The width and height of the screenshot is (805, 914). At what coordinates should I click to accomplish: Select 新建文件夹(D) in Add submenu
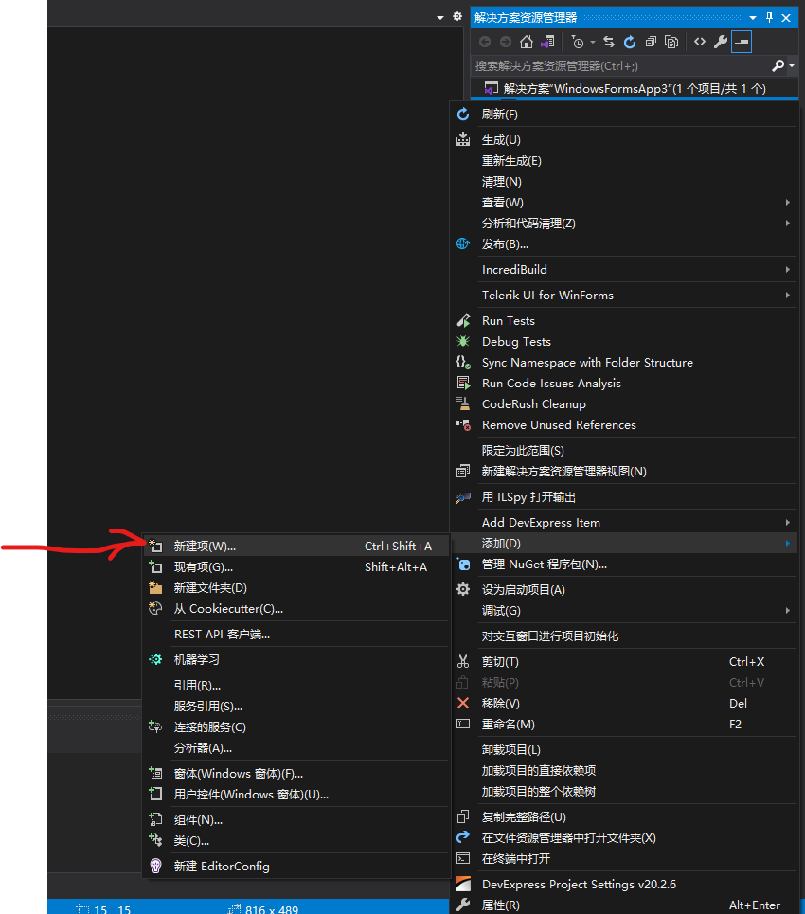point(296,588)
